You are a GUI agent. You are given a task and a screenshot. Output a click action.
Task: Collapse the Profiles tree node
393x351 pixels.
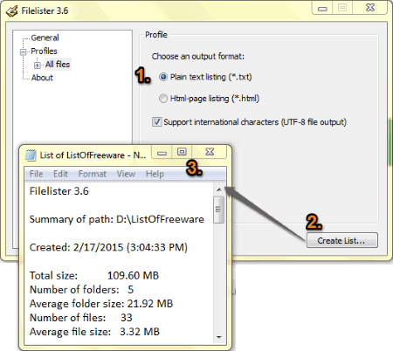24,52
